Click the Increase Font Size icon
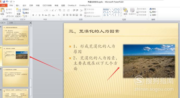 pyautogui.click(x=53, y=10)
